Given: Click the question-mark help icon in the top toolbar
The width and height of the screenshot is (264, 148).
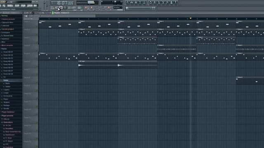Looking at the screenshot, I should (176, 2).
